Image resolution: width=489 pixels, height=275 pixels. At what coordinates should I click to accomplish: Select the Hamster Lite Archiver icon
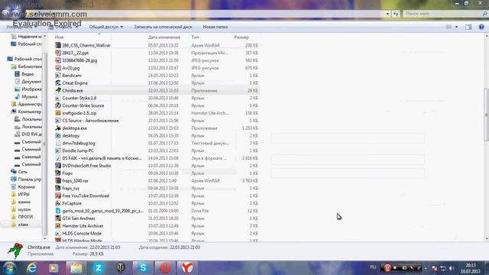click(58, 226)
